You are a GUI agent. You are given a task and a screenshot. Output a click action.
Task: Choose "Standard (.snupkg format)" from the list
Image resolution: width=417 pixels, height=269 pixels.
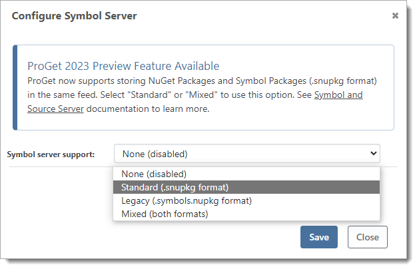[175, 187]
